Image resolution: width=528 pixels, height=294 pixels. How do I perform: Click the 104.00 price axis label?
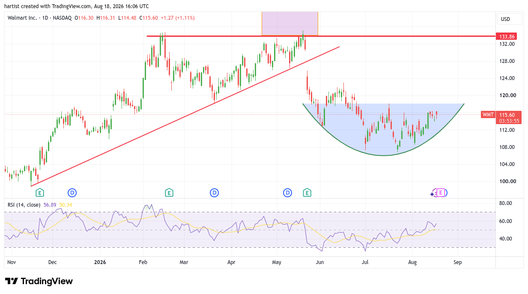[x=507, y=164]
